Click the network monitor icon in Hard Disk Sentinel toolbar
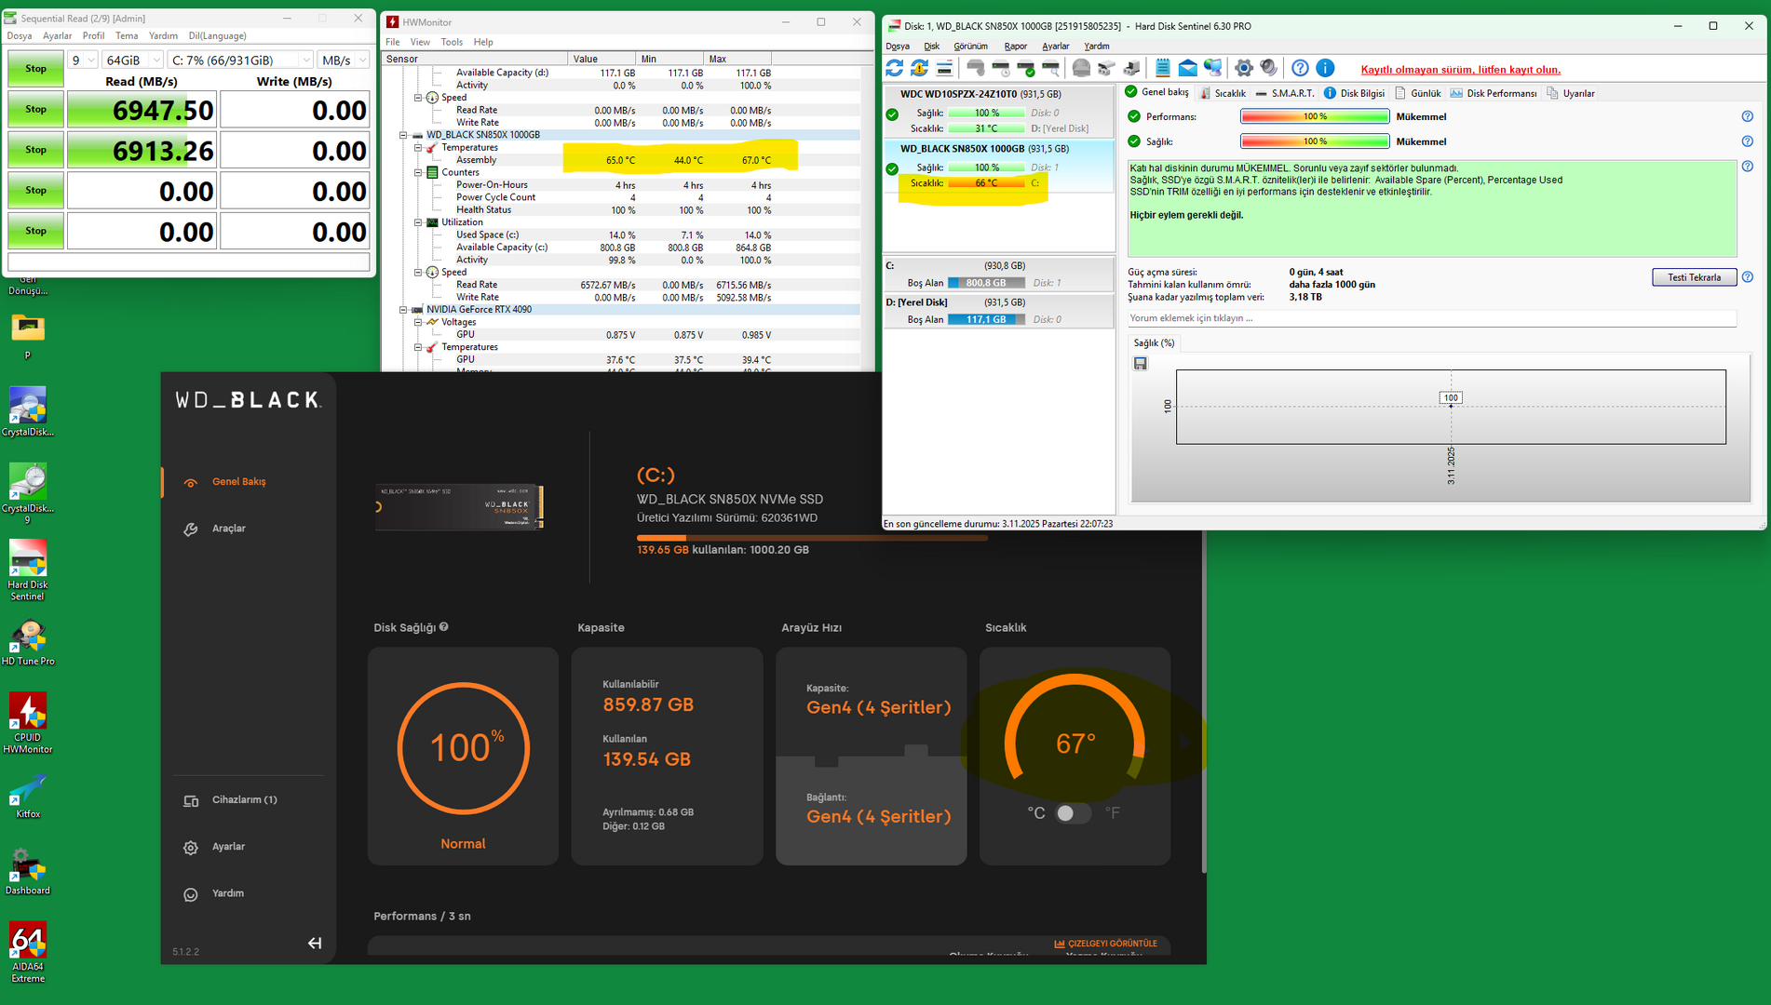This screenshot has width=1771, height=1005. coord(1213,68)
